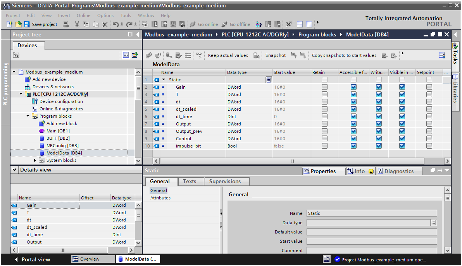Collapse the Static group in the table
462x266 pixels.
point(164,80)
